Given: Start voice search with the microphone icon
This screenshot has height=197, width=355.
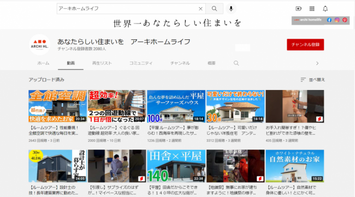Looking at the screenshot, I should point(231,9).
